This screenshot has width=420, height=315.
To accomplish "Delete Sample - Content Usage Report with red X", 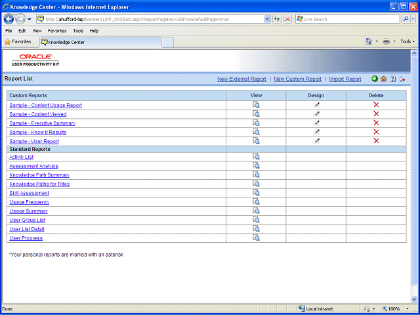I will click(376, 105).
